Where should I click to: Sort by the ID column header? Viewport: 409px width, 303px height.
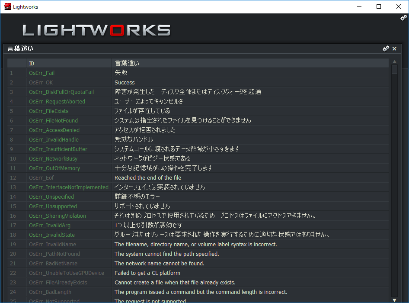tap(69, 63)
